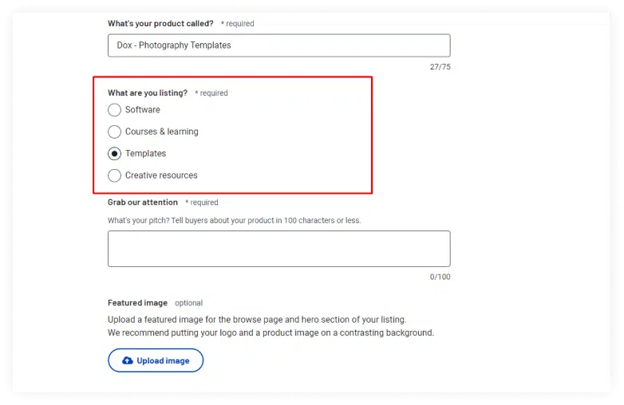The width and height of the screenshot is (624, 405).
Task: Click the 'Templates' option label text
Action: tap(146, 154)
